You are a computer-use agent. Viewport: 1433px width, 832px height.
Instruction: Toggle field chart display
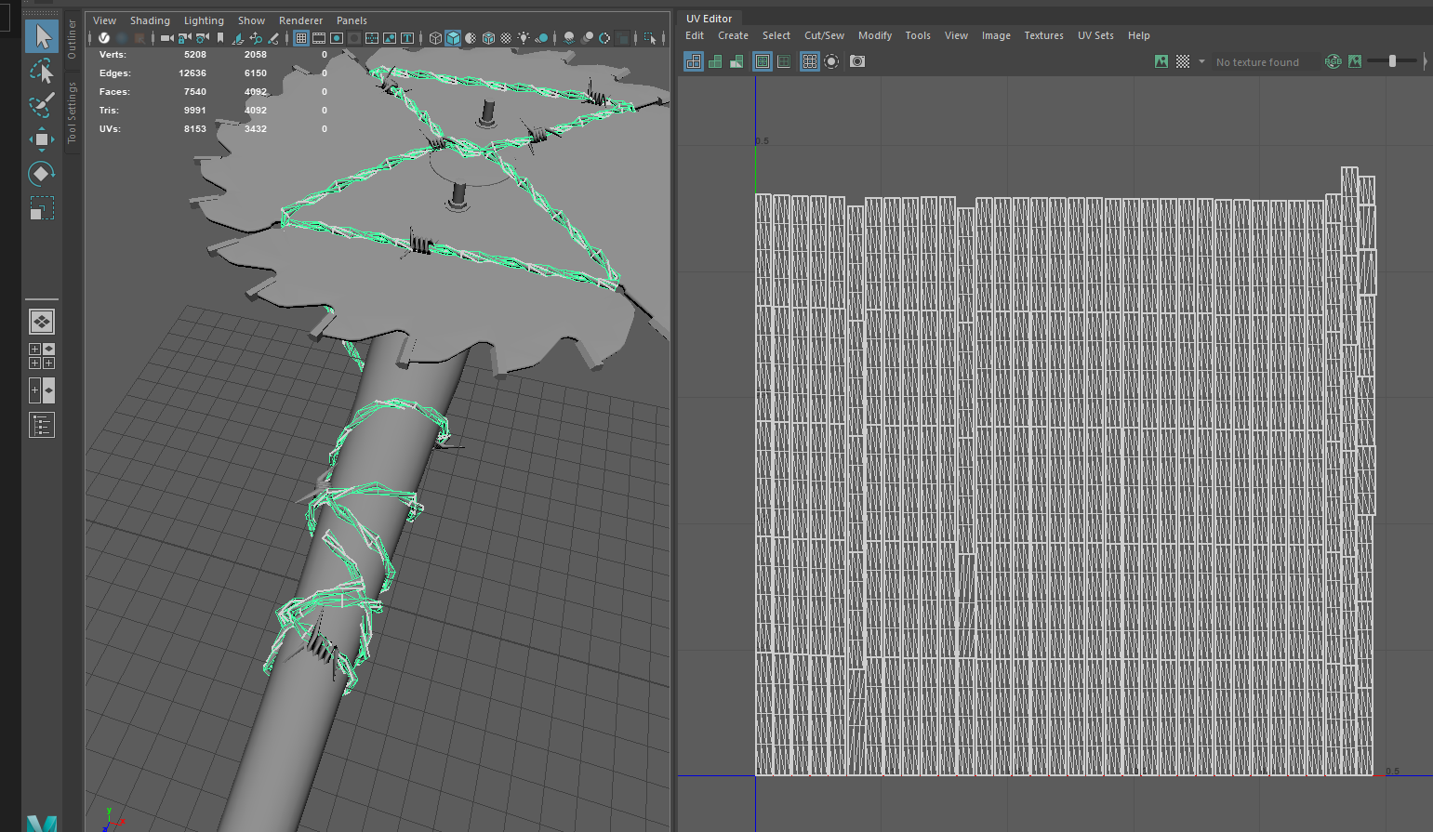371,38
